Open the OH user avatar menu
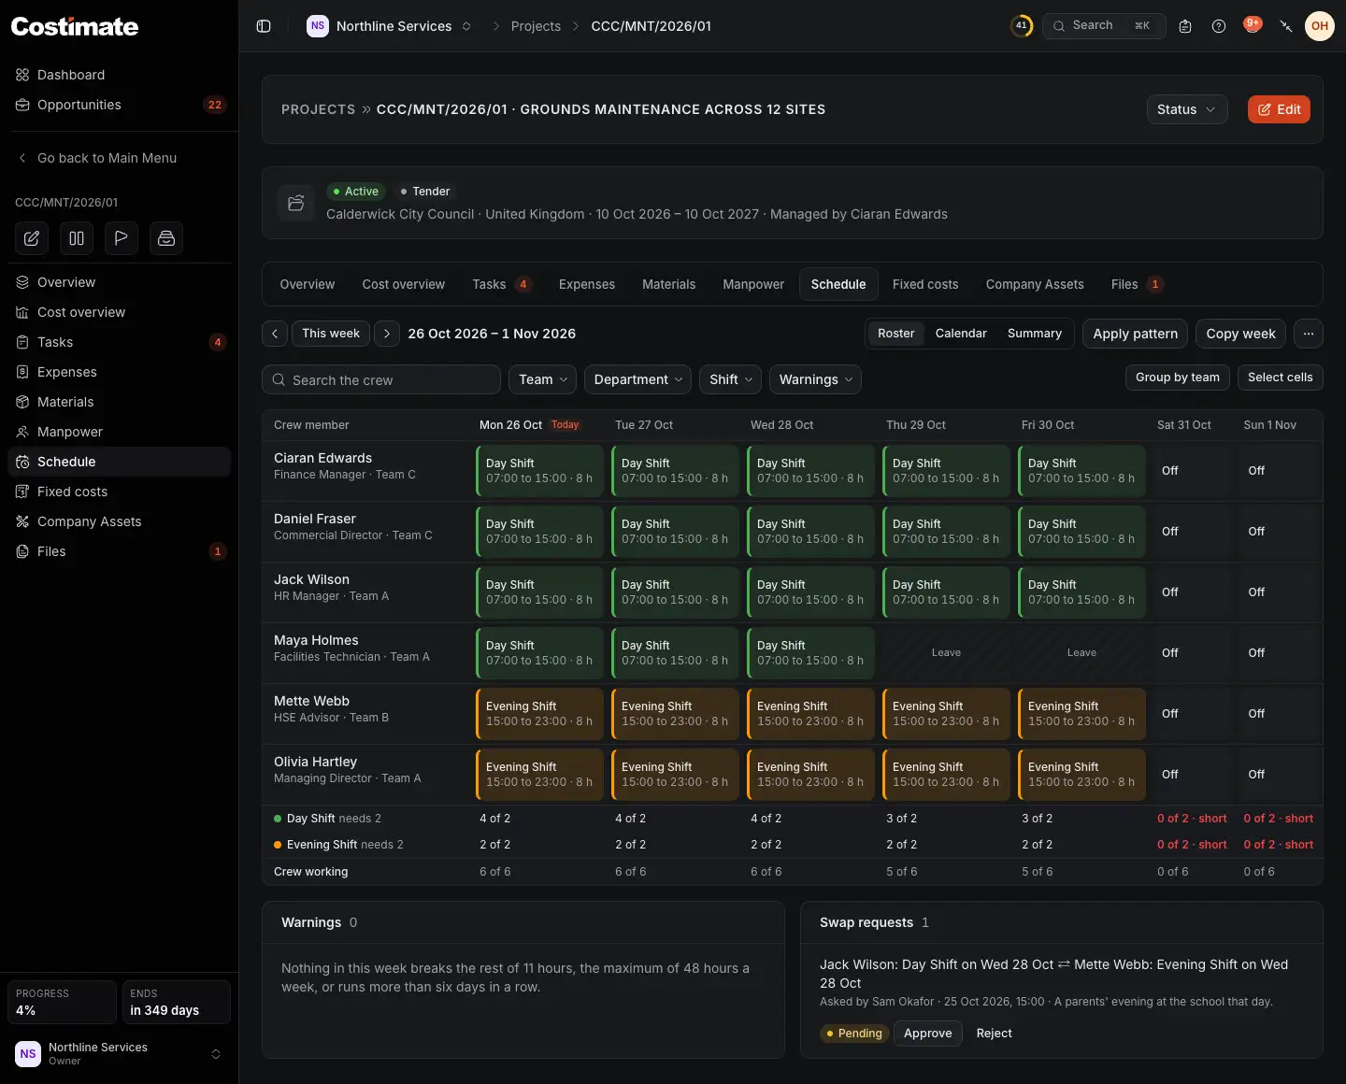The height and width of the screenshot is (1084, 1346). (x=1320, y=26)
